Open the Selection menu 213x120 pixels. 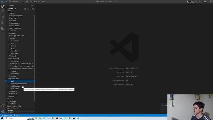pyautogui.click(x=16, y=2)
